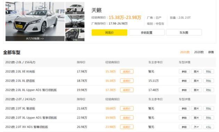Open 2.0T XV AD1 智尊领航版 model link
The image size is (219, 132).
(x=27, y=127)
